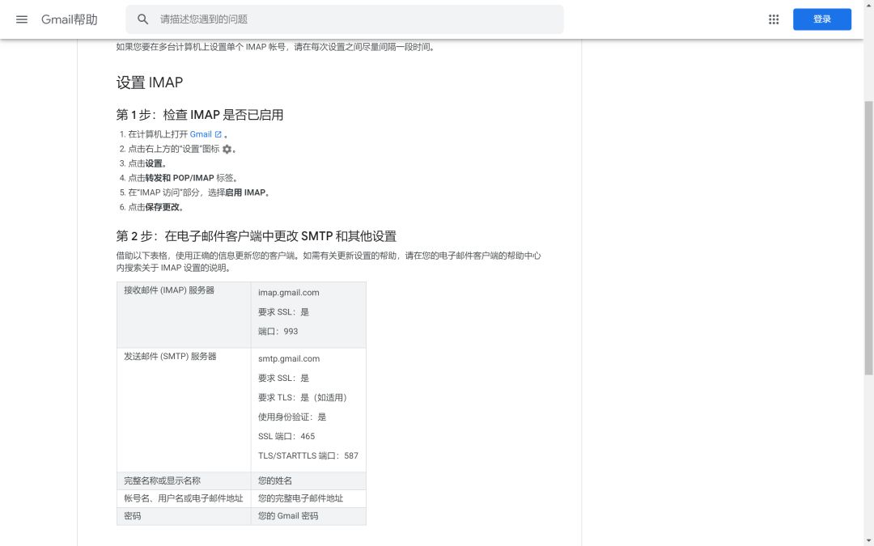The height and width of the screenshot is (546, 874).
Task: Open the main menu hamburger icon
Action: [x=22, y=19]
